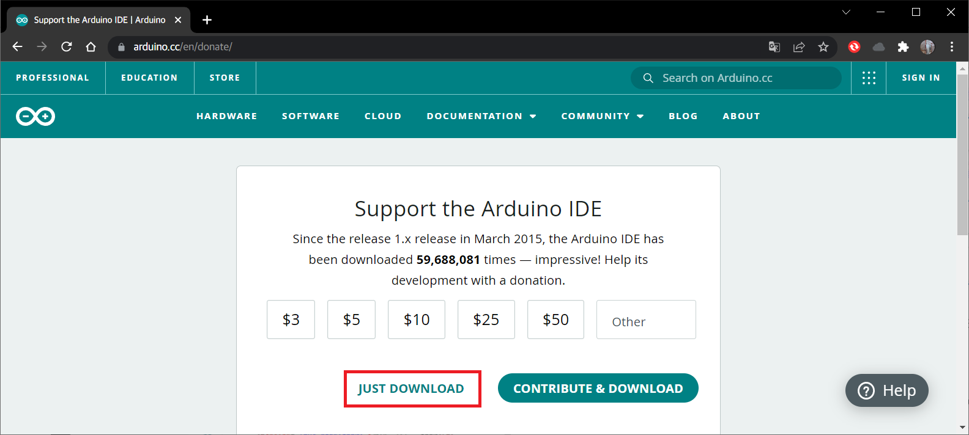Open the EDUCATION section
Screen dimensions: 969x435
coord(149,78)
